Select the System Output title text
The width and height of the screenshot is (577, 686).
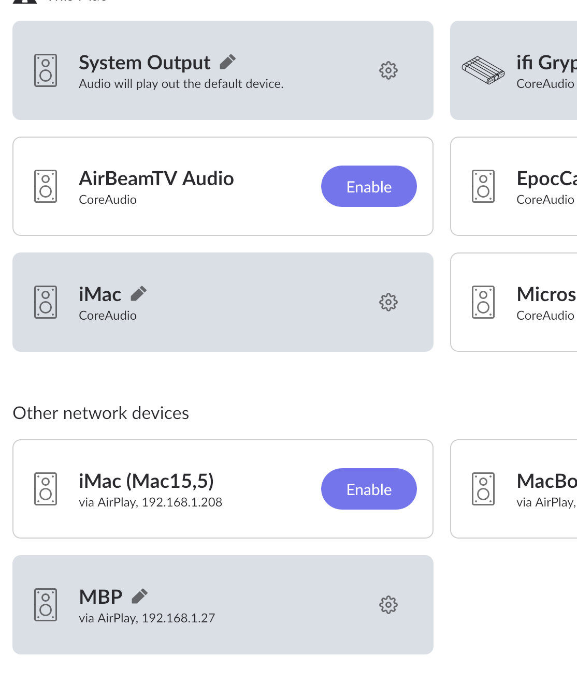(145, 63)
